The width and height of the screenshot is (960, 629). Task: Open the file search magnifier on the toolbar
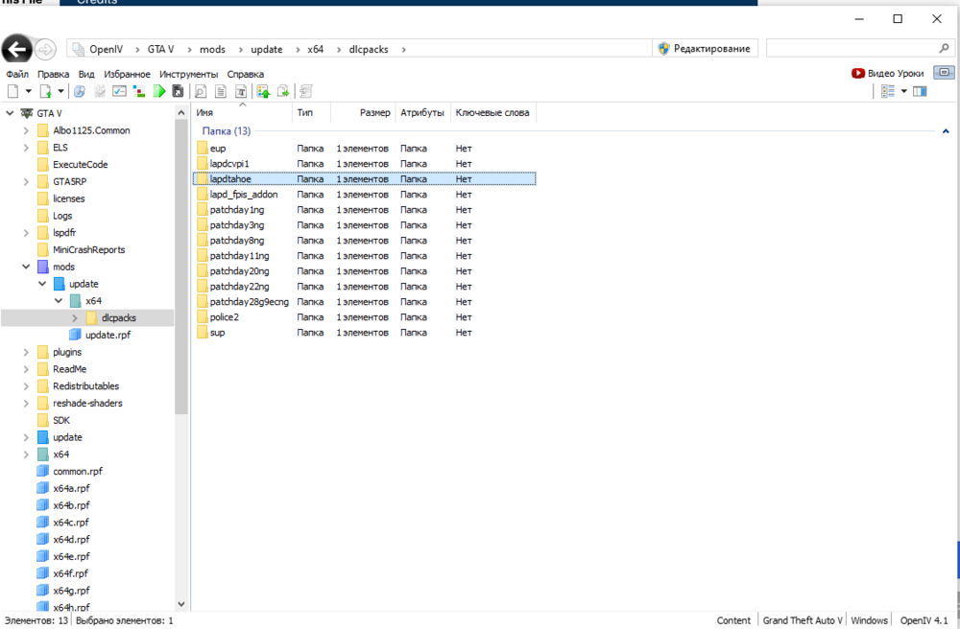point(200,90)
